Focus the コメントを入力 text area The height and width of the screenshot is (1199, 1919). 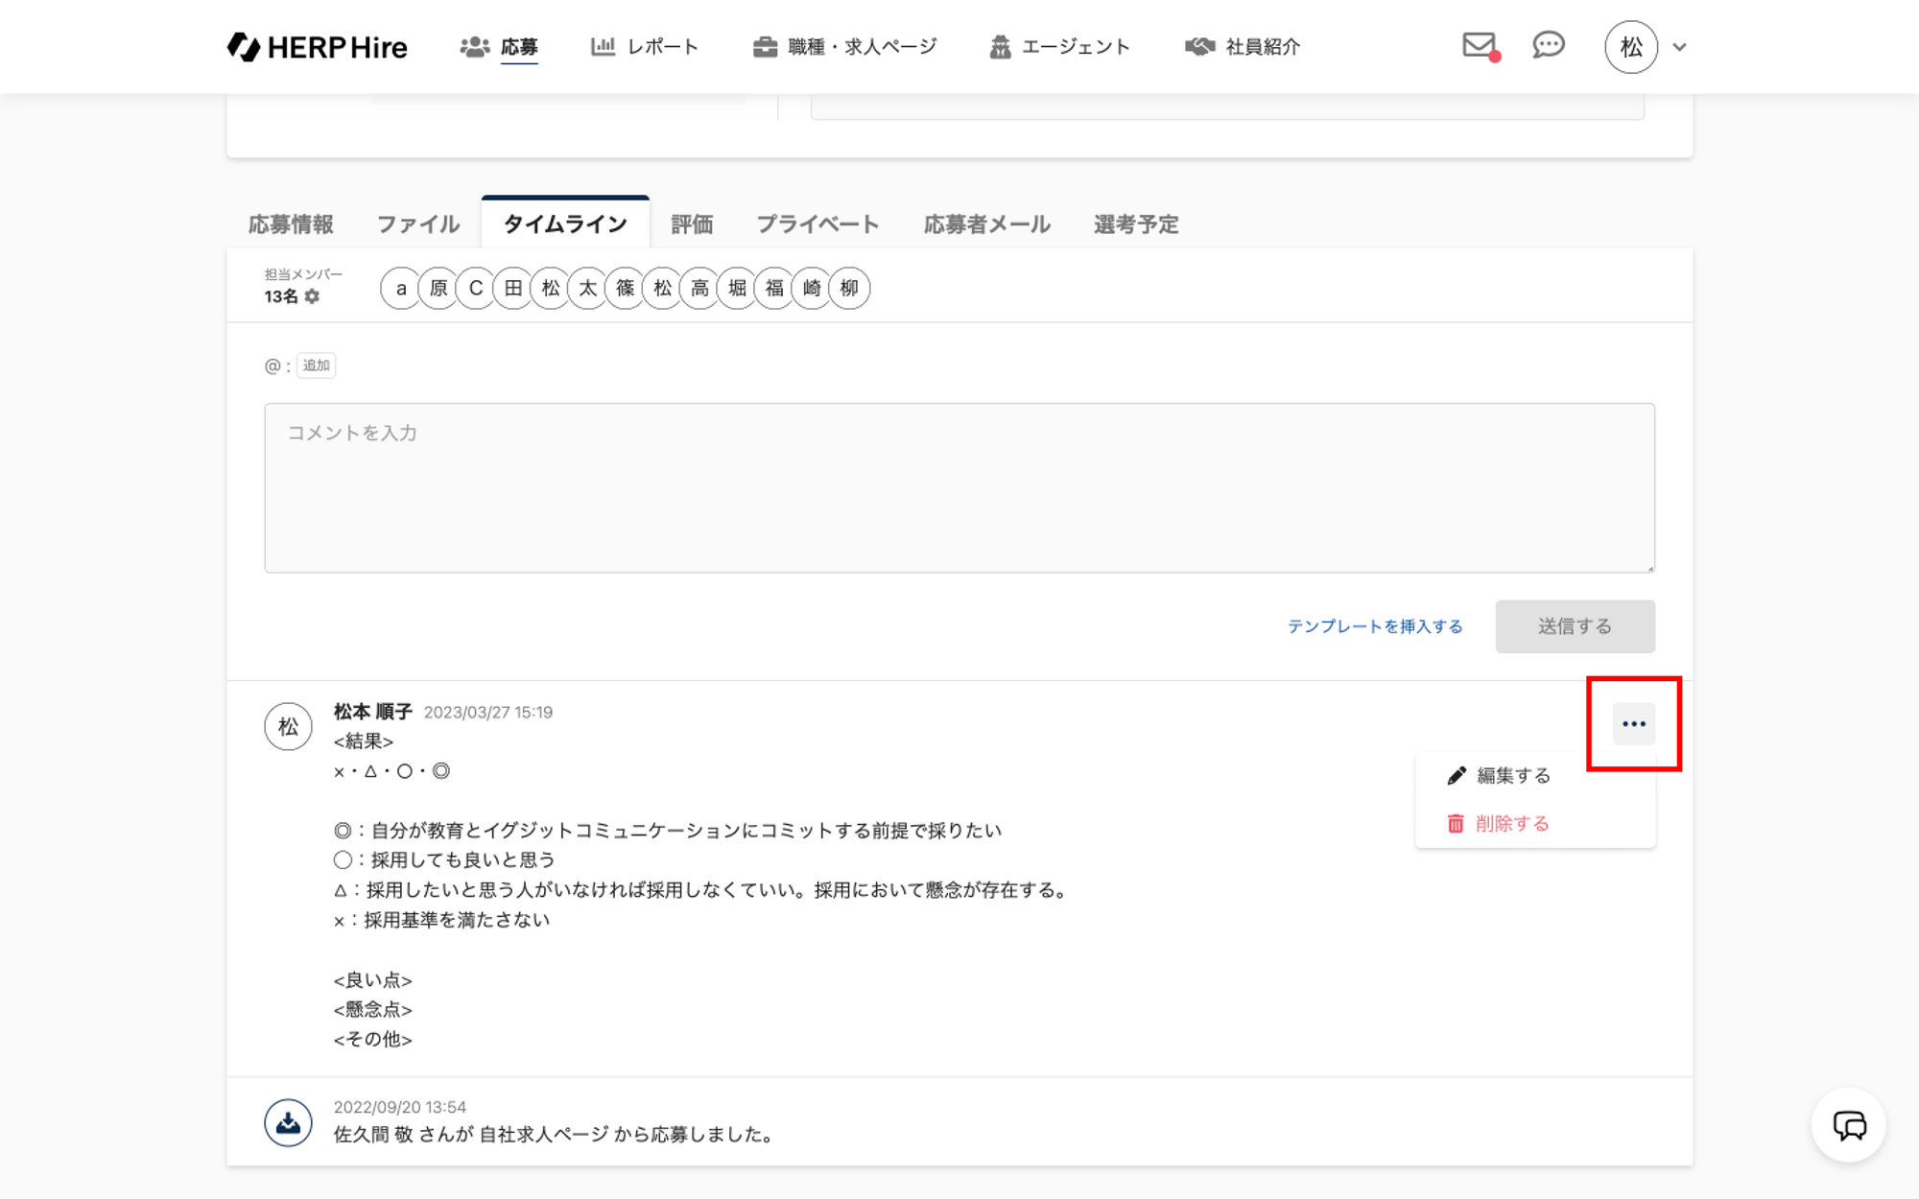(x=959, y=488)
